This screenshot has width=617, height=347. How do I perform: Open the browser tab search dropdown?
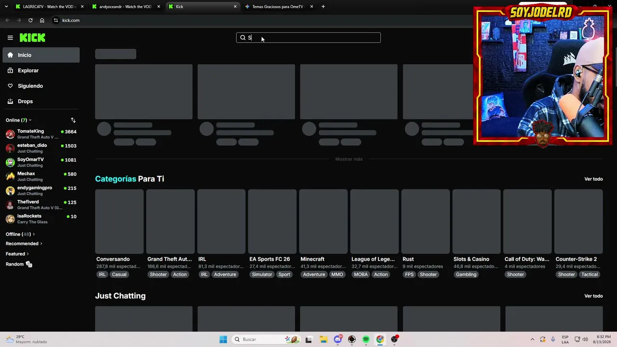click(x=6, y=7)
